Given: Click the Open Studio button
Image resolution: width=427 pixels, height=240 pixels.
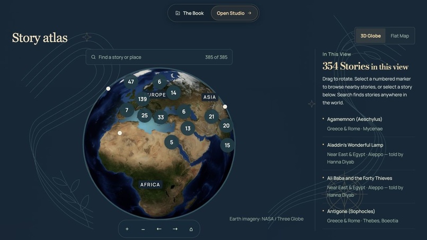Looking at the screenshot, I should click(x=234, y=13).
